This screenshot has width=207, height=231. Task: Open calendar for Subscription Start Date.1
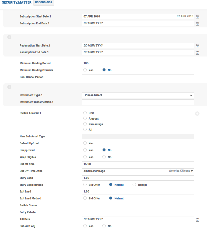pos(197,17)
